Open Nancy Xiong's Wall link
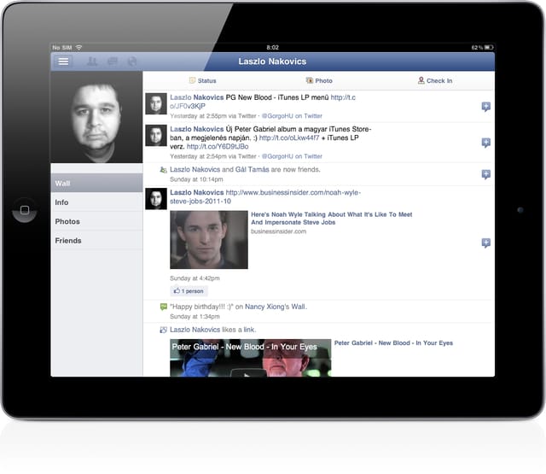This screenshot has width=546, height=474. tap(276, 307)
